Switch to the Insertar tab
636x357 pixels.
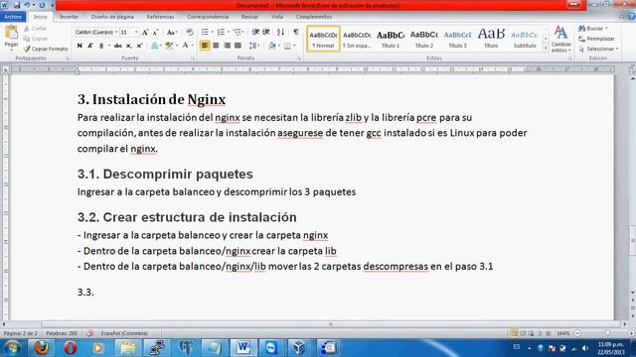69,17
